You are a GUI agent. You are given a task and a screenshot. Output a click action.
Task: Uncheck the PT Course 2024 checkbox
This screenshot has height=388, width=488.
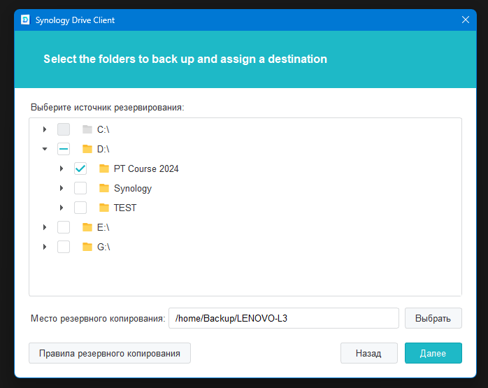(80, 168)
